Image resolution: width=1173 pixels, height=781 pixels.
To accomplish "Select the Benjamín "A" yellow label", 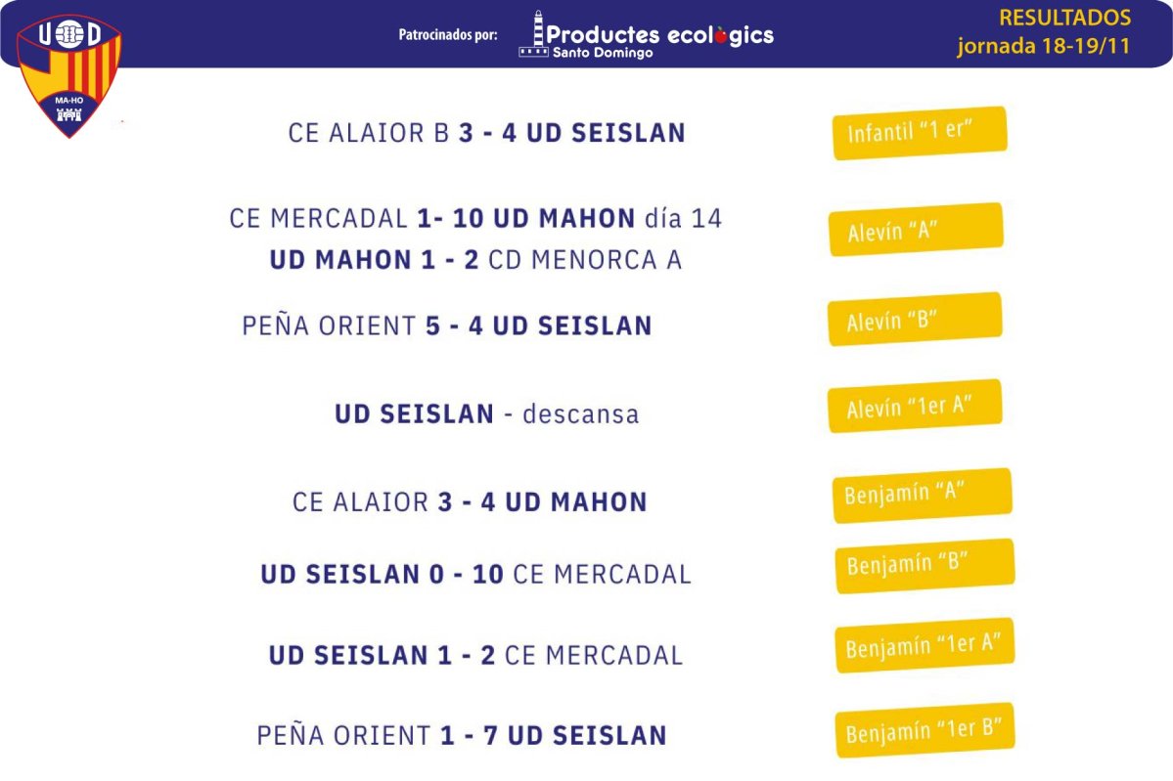I will pyautogui.click(x=923, y=495).
